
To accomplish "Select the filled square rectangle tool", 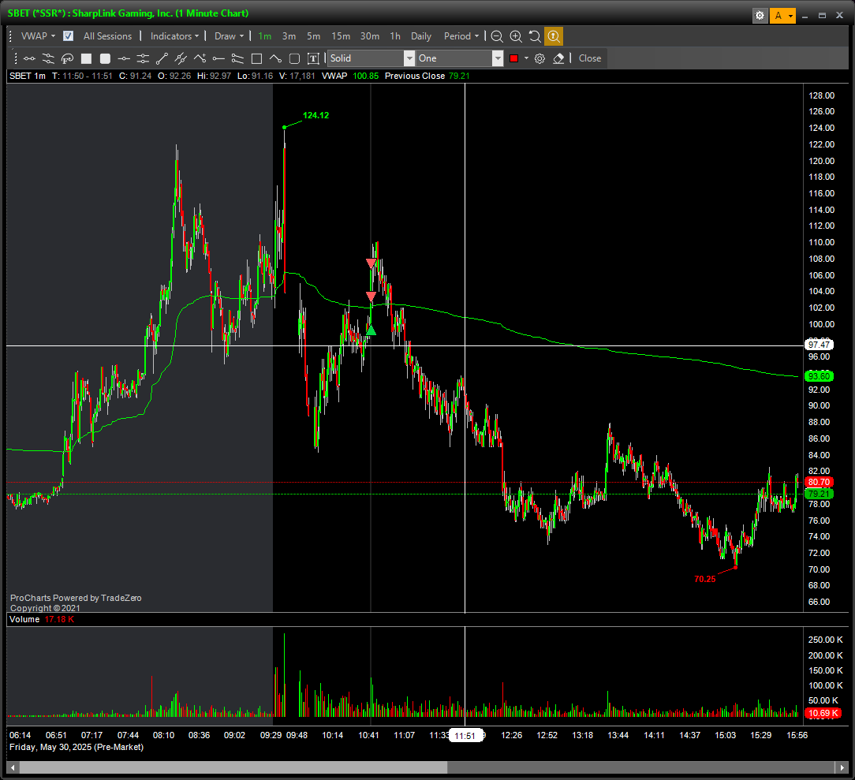I will coord(86,58).
